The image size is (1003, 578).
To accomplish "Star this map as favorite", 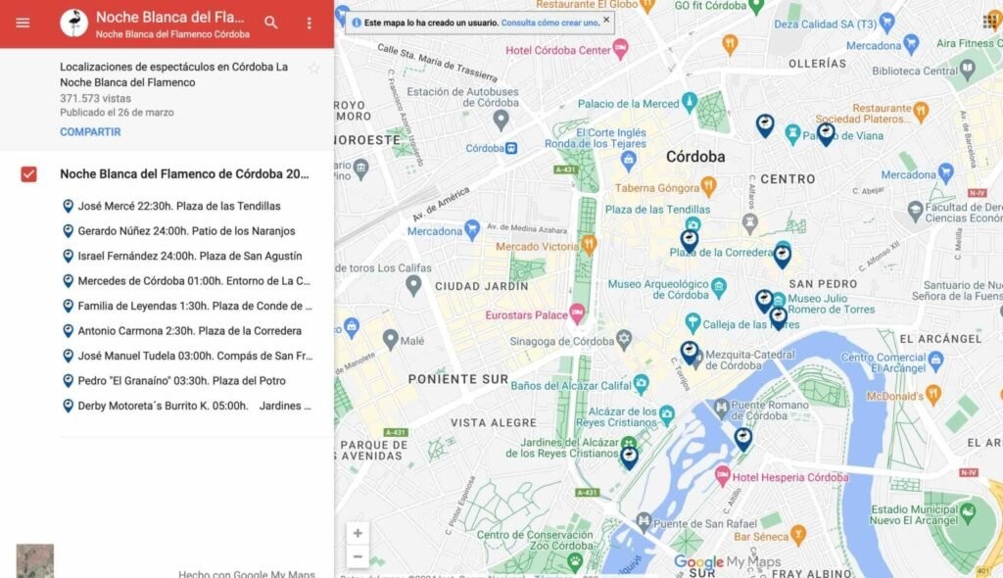I will [x=313, y=68].
